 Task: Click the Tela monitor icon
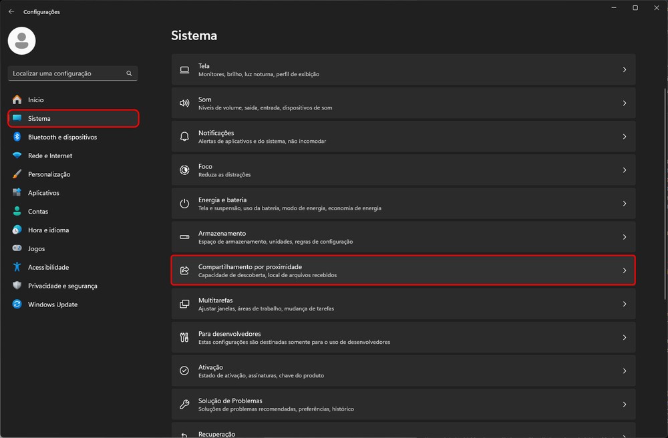pos(185,70)
